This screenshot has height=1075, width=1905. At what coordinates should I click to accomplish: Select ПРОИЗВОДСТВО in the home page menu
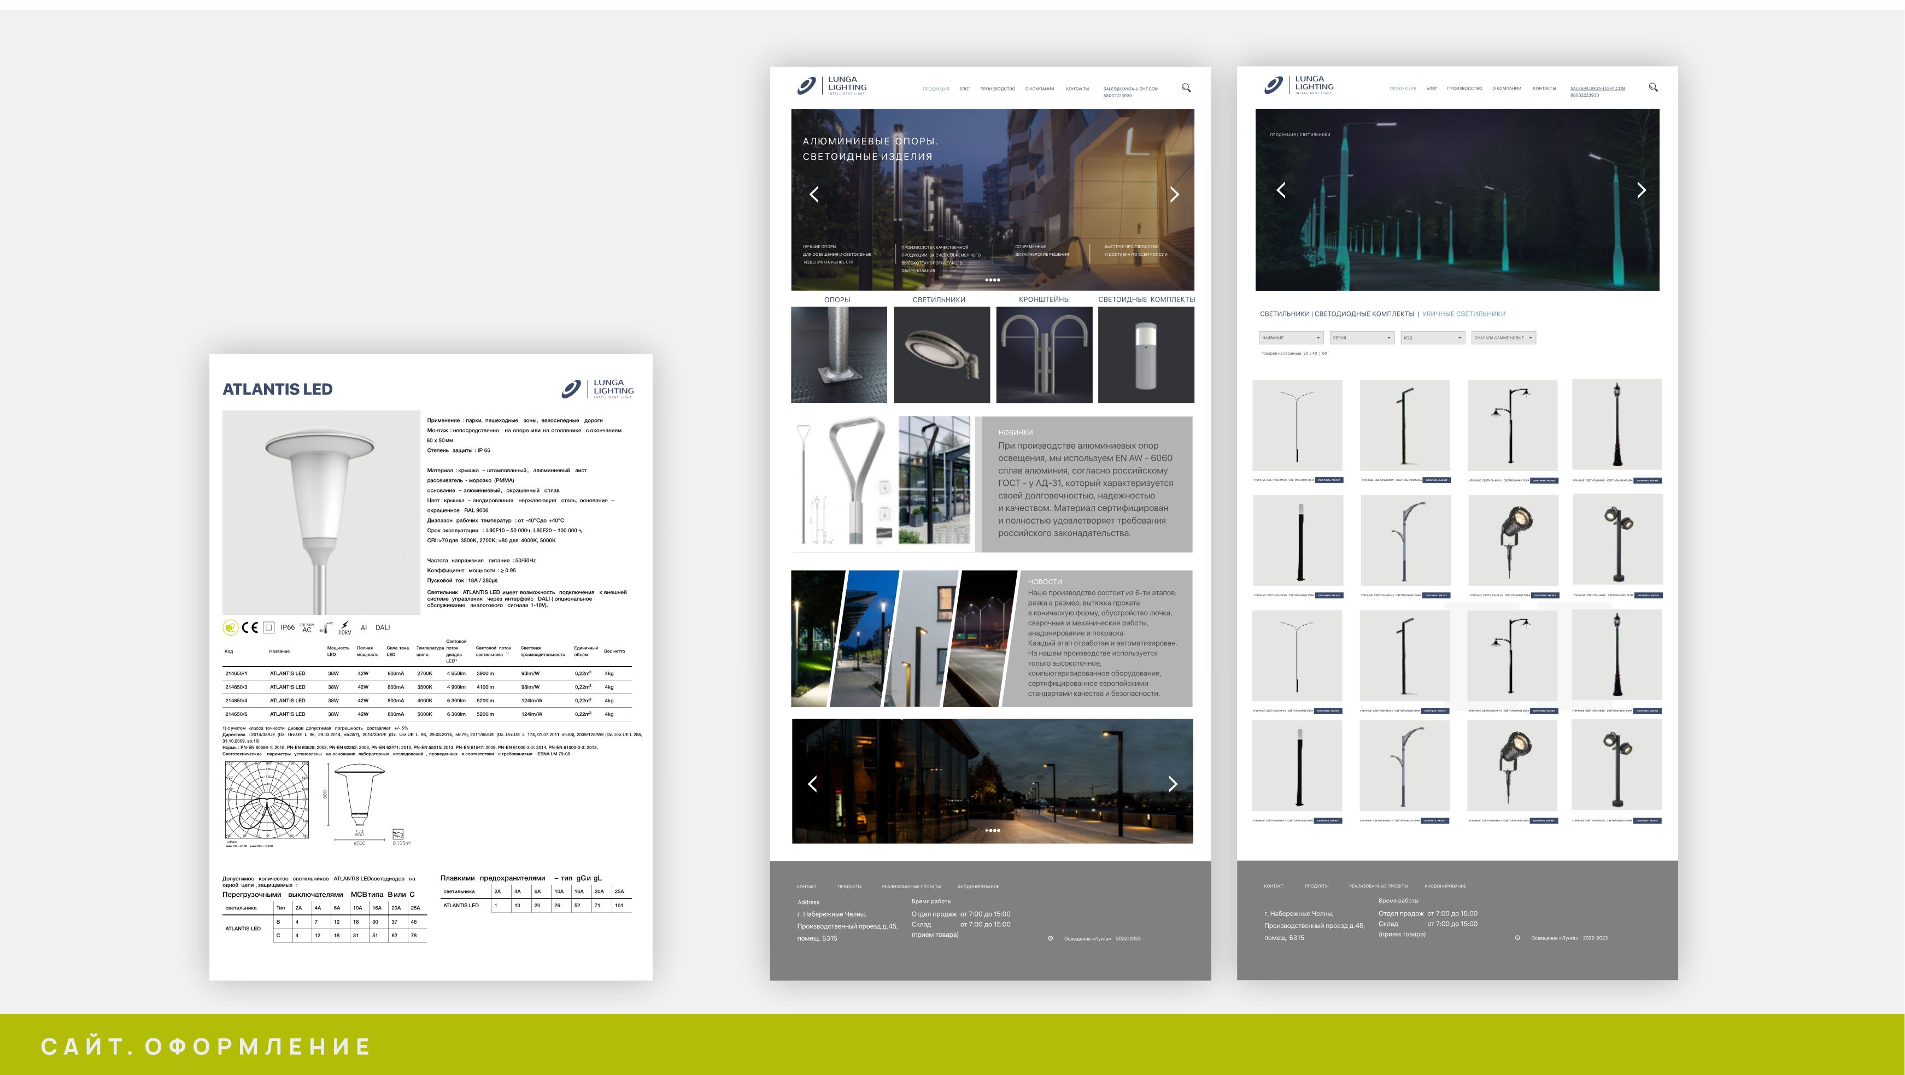pos(998,89)
